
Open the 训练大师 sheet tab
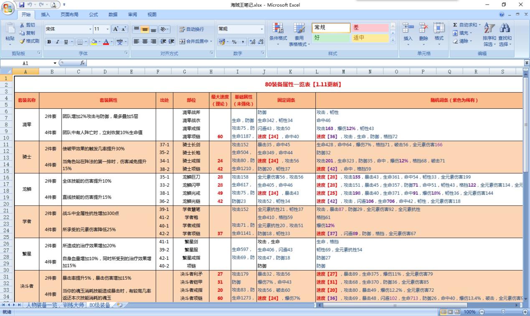click(x=73, y=305)
